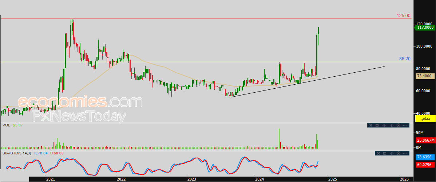Open more options in VOL panel
The width and height of the screenshot is (436, 182).
(x=405, y=125)
